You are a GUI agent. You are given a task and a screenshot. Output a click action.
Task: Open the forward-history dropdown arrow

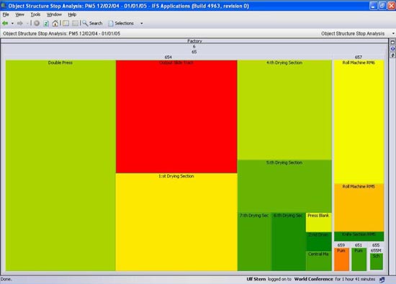pos(27,24)
